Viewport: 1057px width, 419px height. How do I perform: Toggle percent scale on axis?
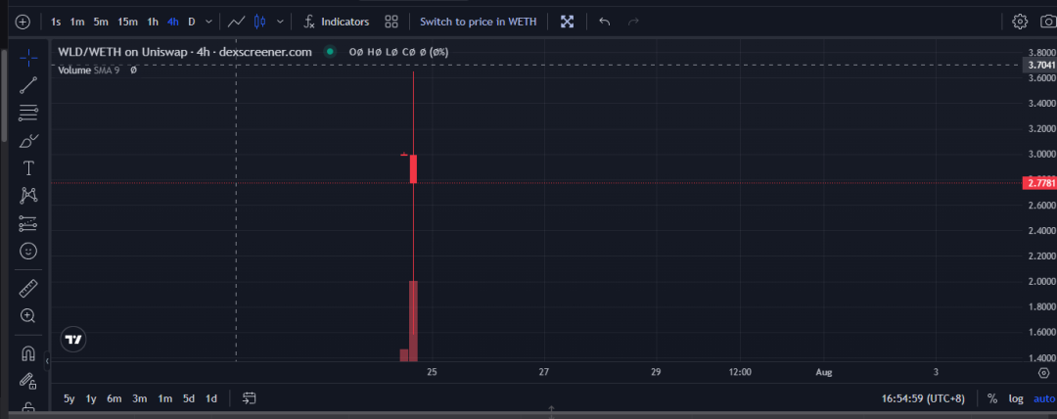click(992, 398)
